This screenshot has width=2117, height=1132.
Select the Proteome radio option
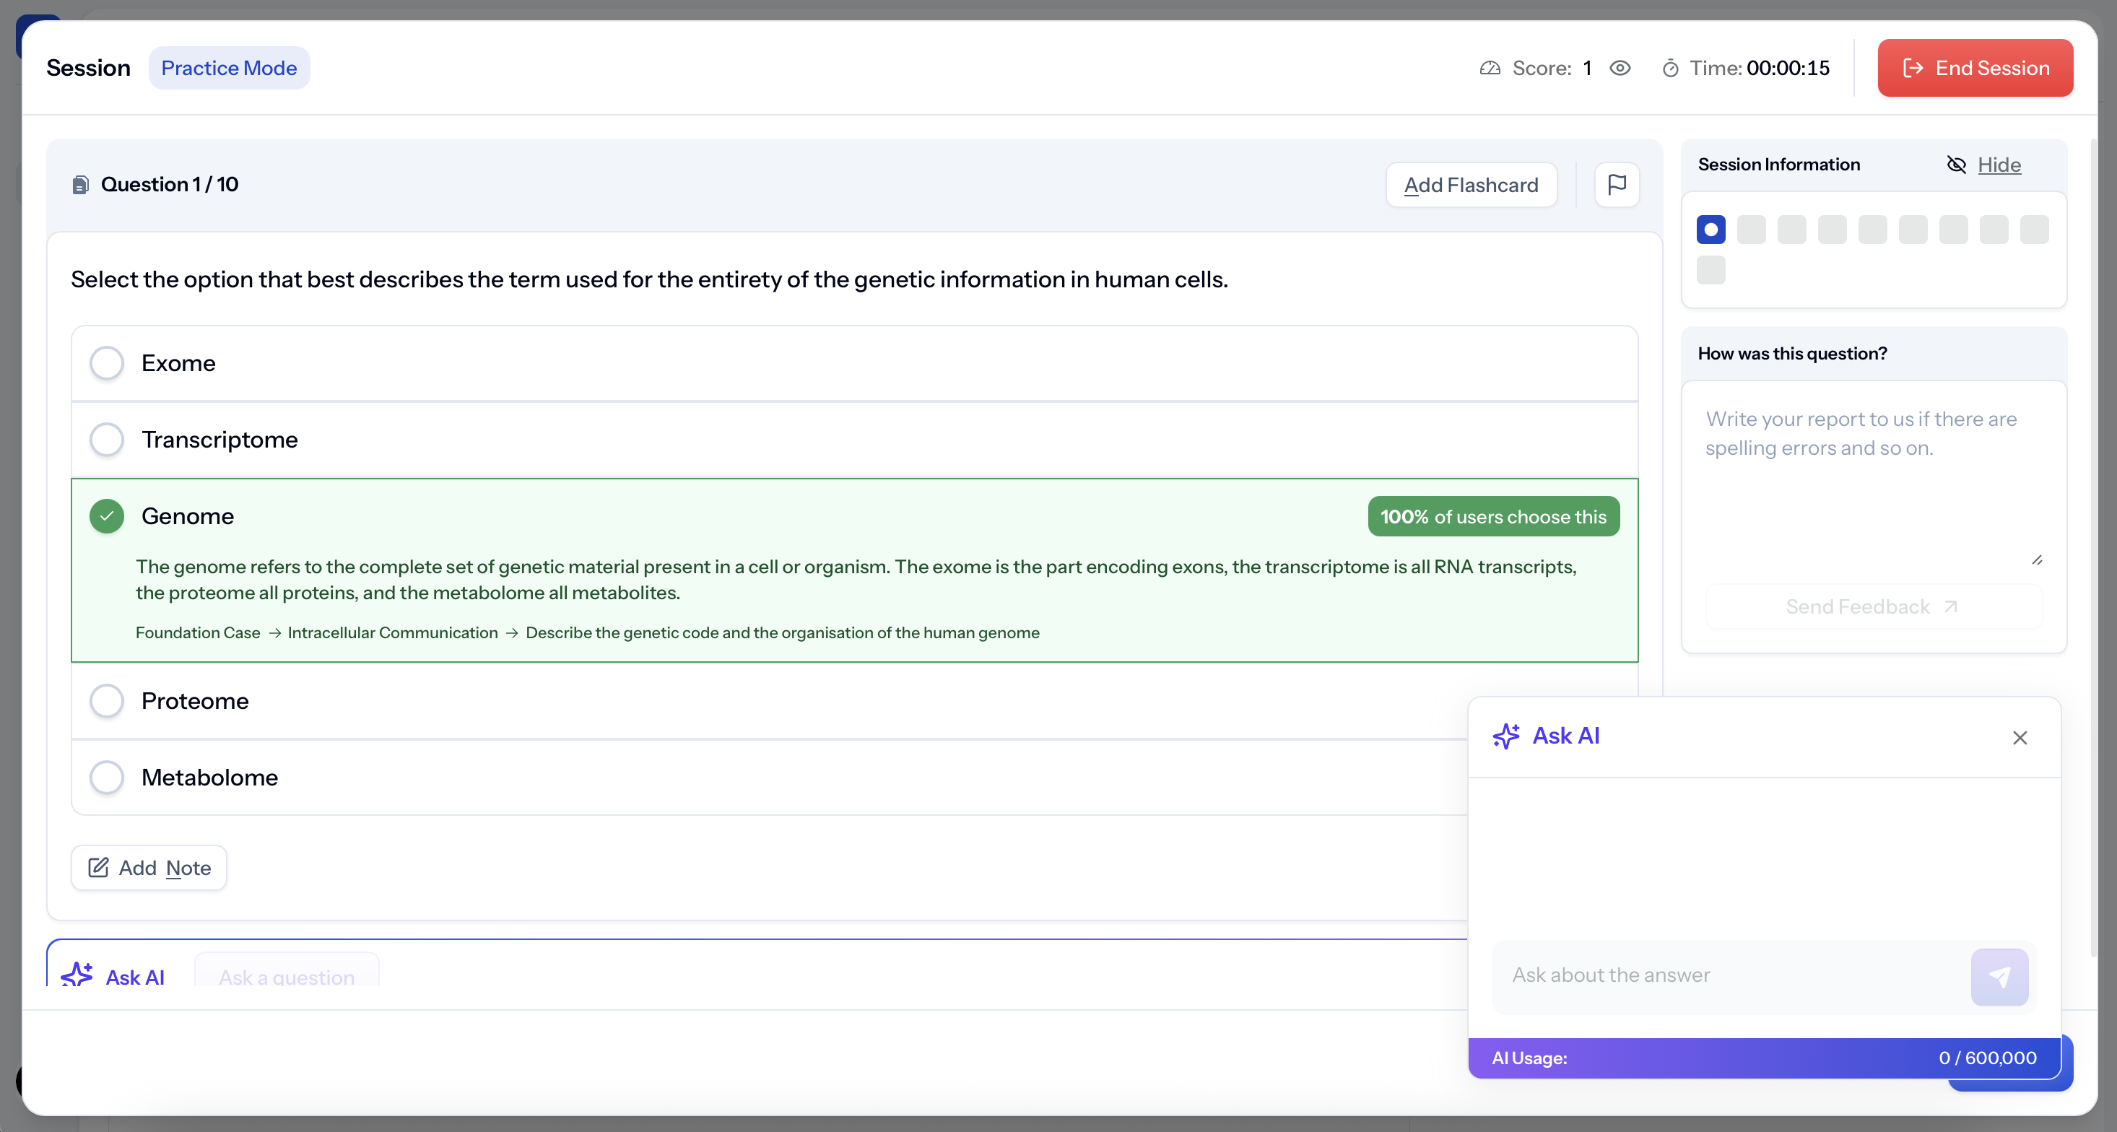coord(107,701)
